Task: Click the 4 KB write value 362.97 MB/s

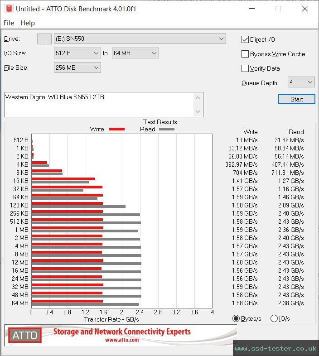Action: 242,164
